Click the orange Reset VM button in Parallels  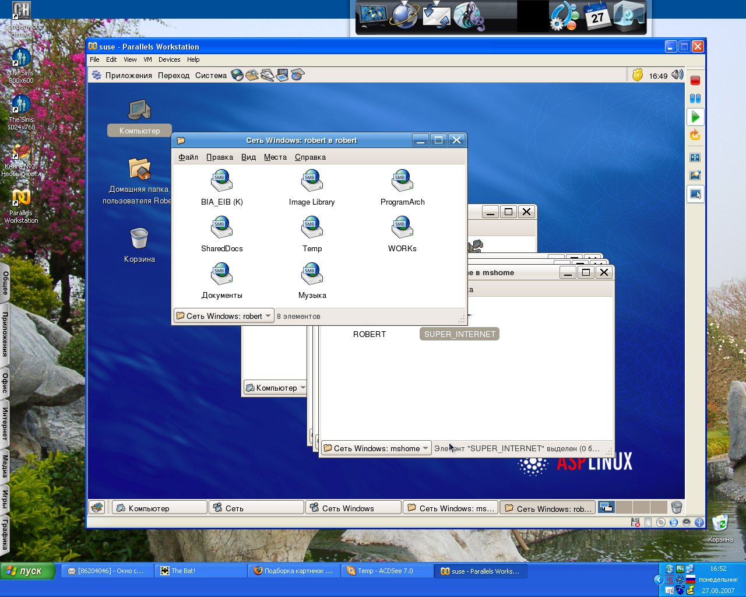tap(695, 135)
